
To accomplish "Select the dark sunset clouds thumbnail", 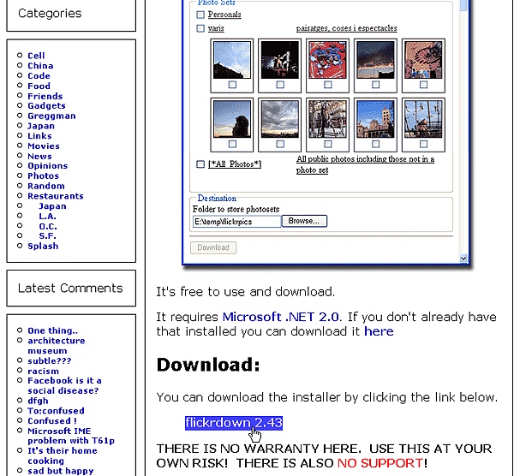I will point(375,60).
